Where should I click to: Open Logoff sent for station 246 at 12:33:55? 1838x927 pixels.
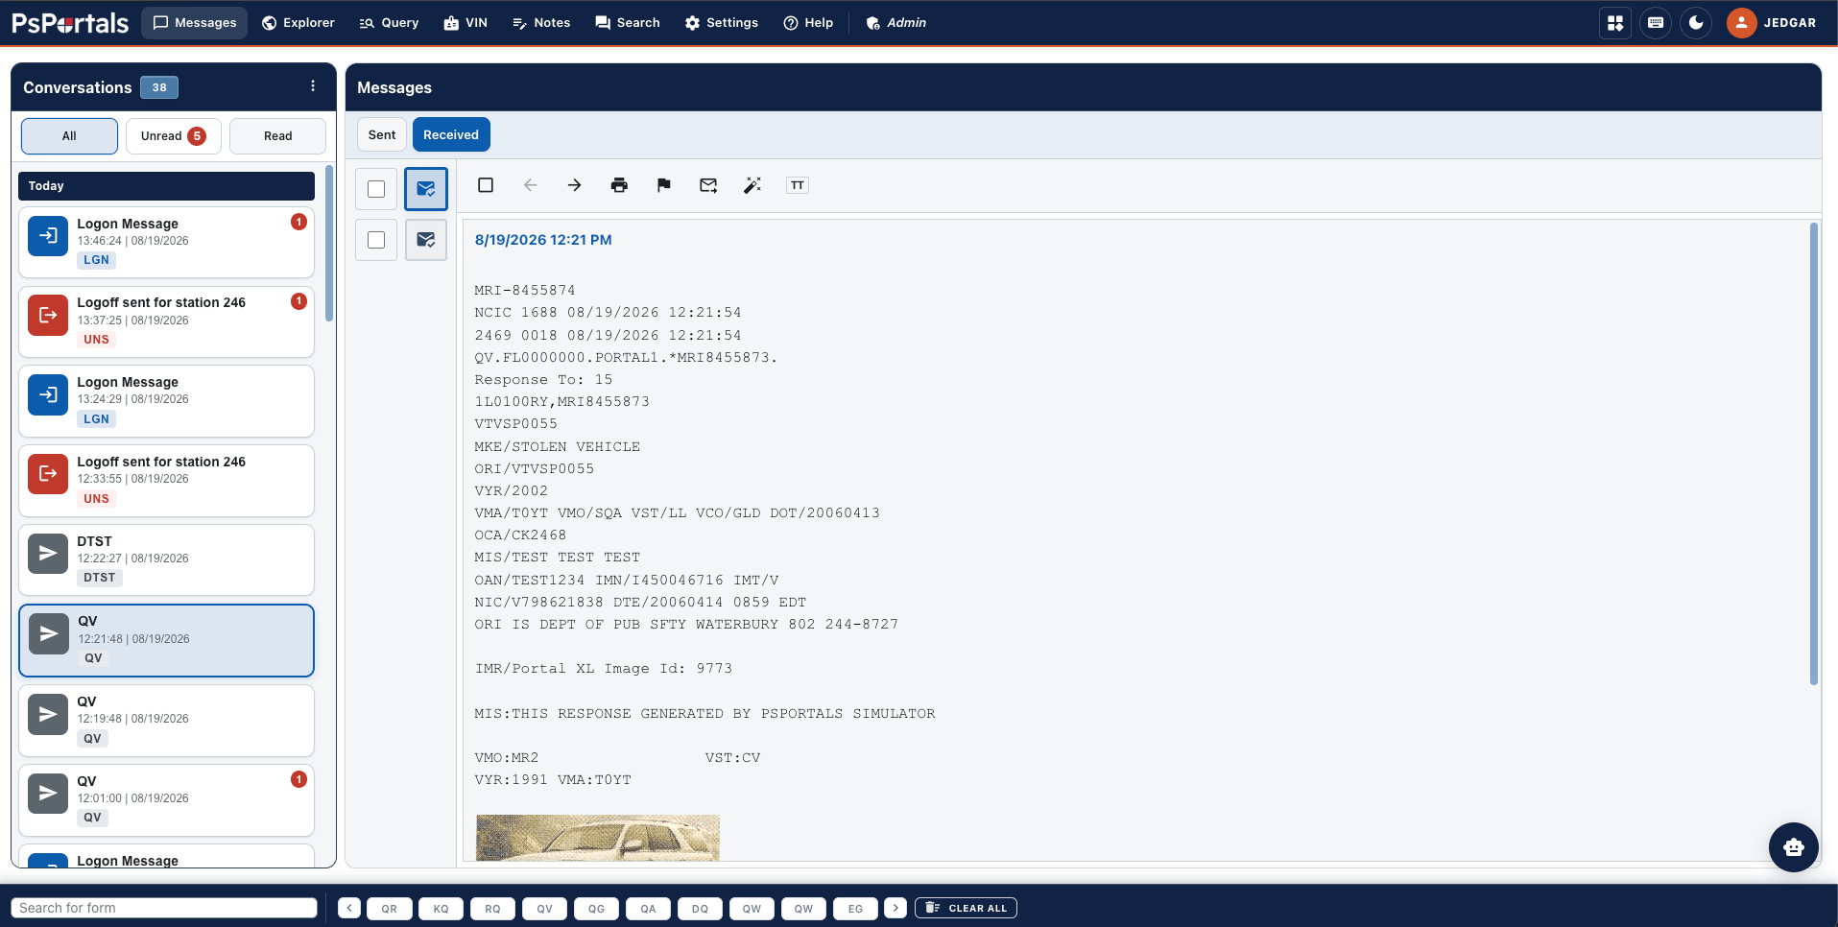point(166,481)
